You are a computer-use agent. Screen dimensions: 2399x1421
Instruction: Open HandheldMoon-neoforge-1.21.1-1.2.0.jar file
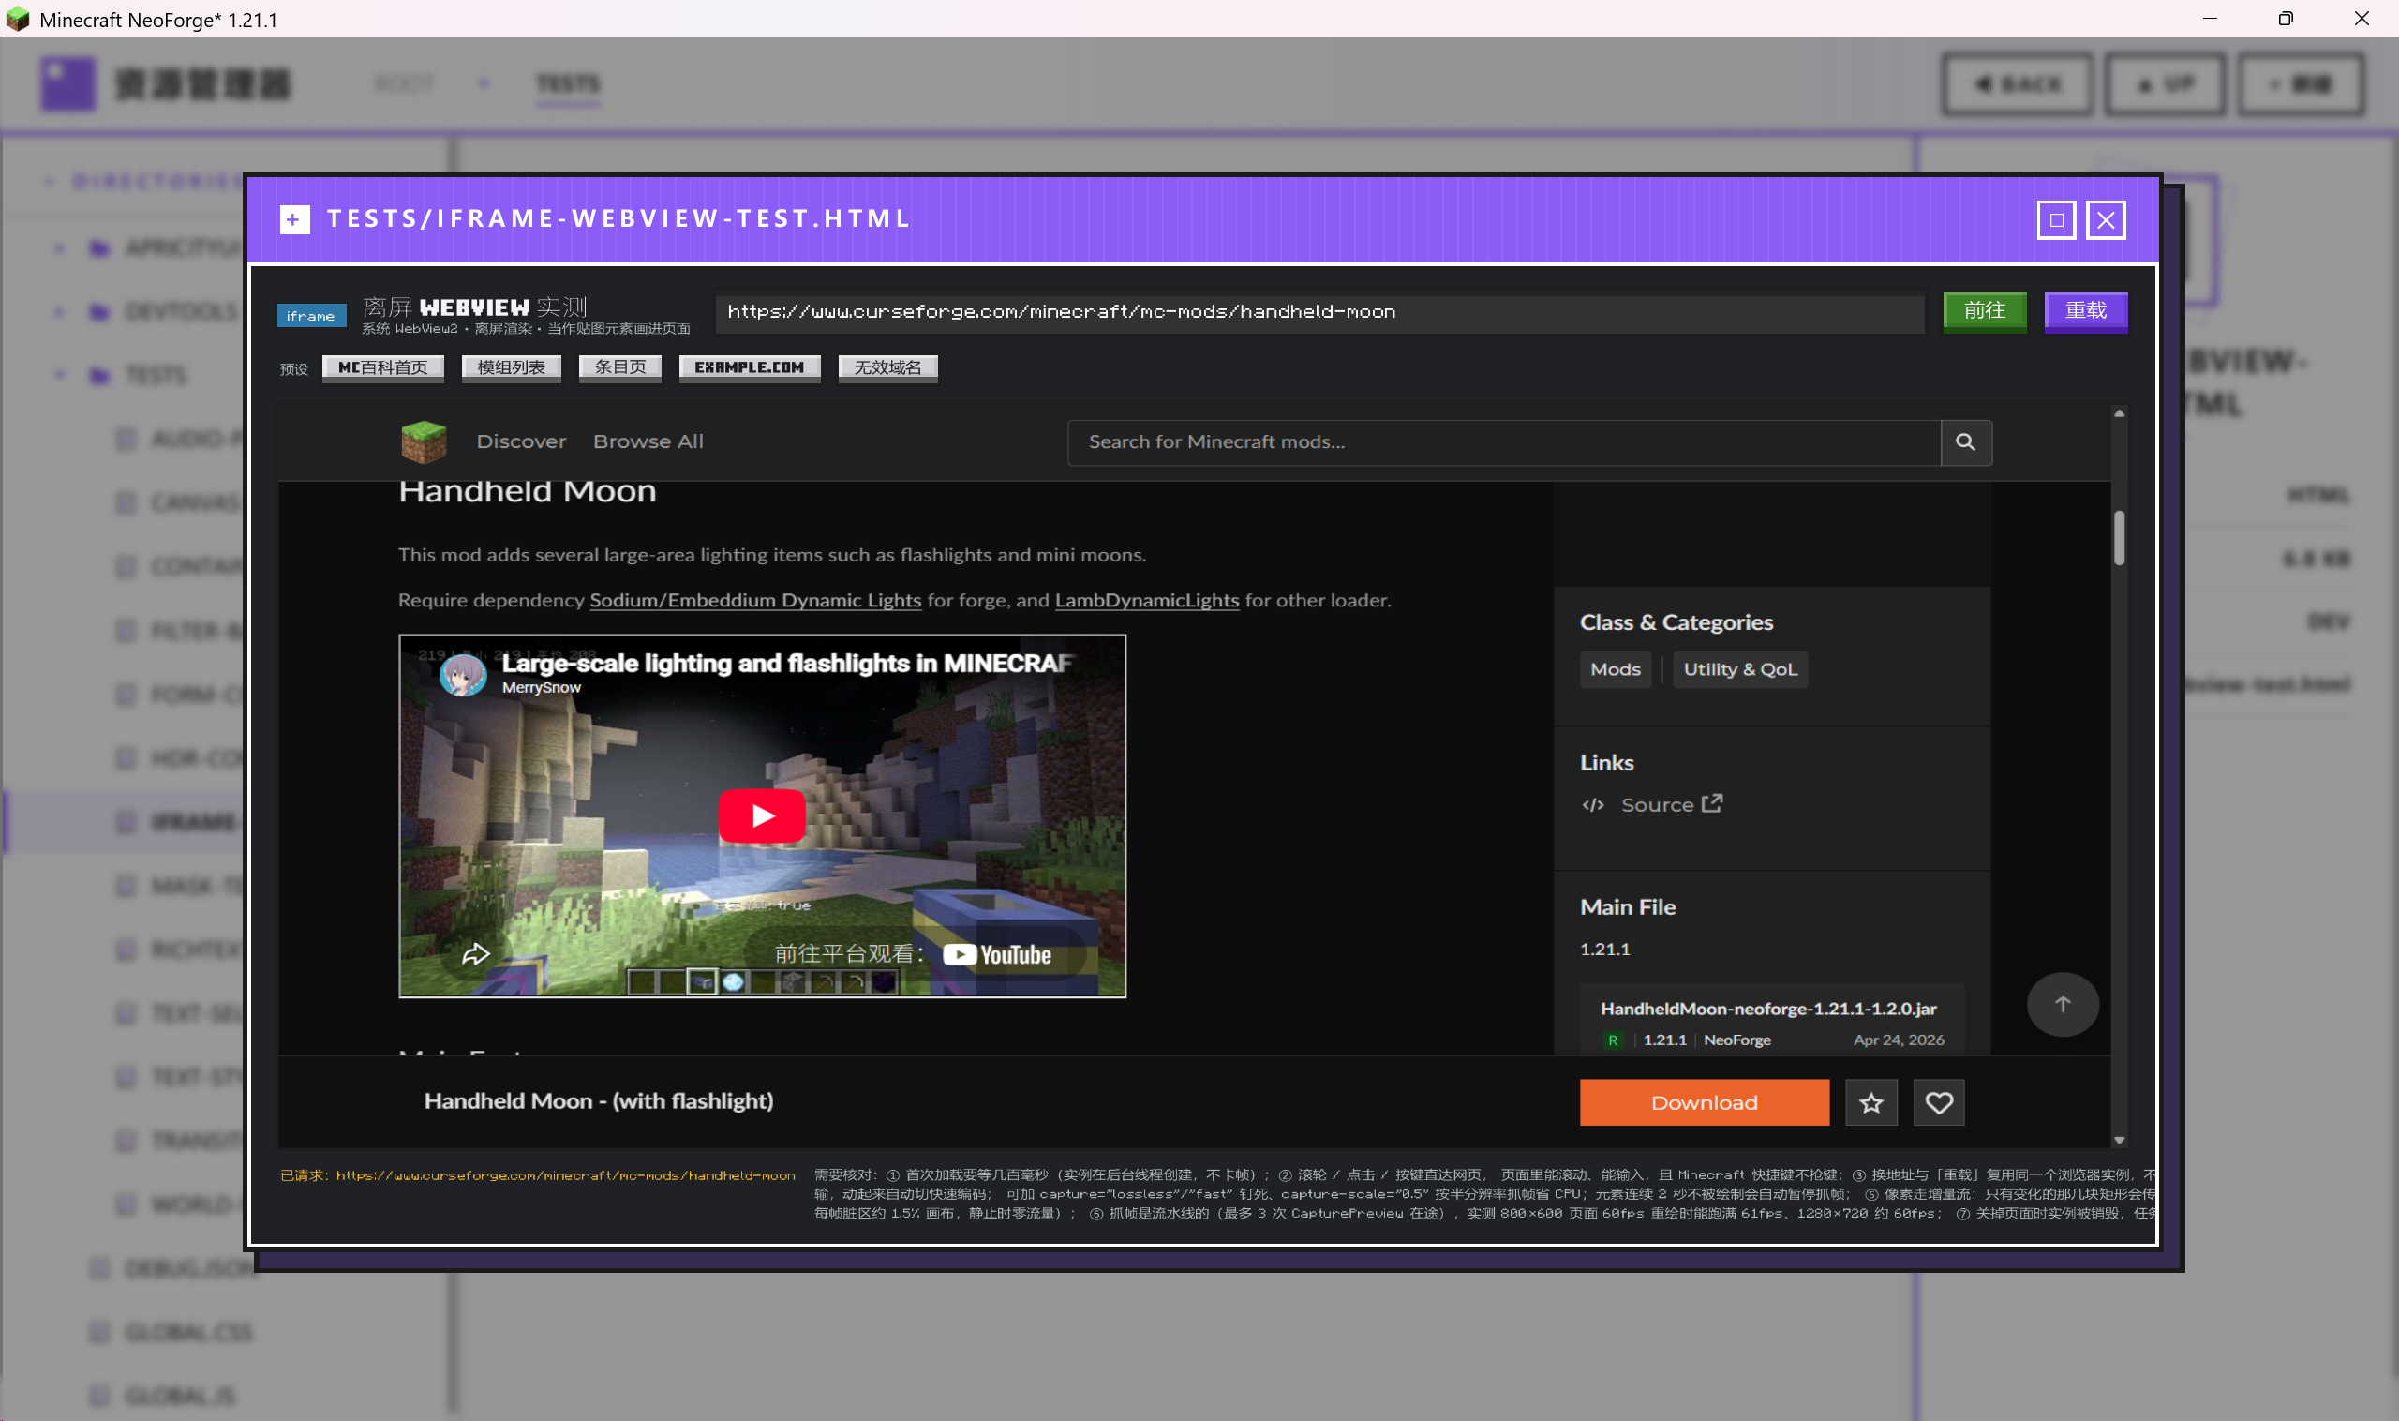tap(1767, 1009)
